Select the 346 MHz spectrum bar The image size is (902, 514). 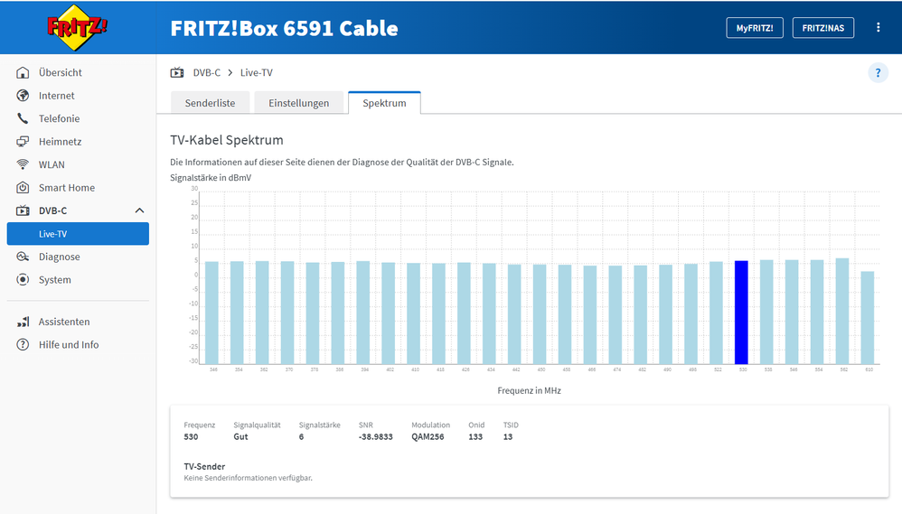211,313
